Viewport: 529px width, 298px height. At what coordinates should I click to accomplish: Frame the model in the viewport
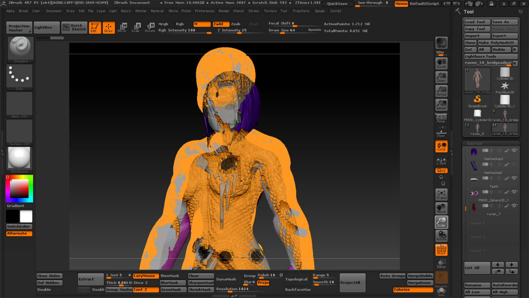[x=441, y=194]
